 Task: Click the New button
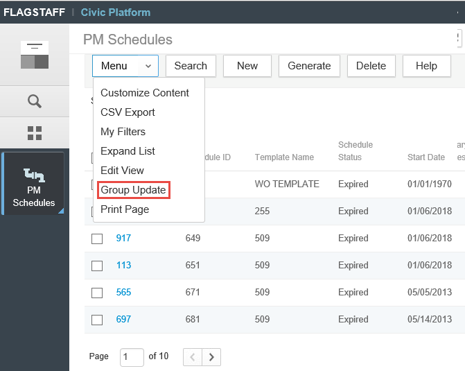click(247, 66)
